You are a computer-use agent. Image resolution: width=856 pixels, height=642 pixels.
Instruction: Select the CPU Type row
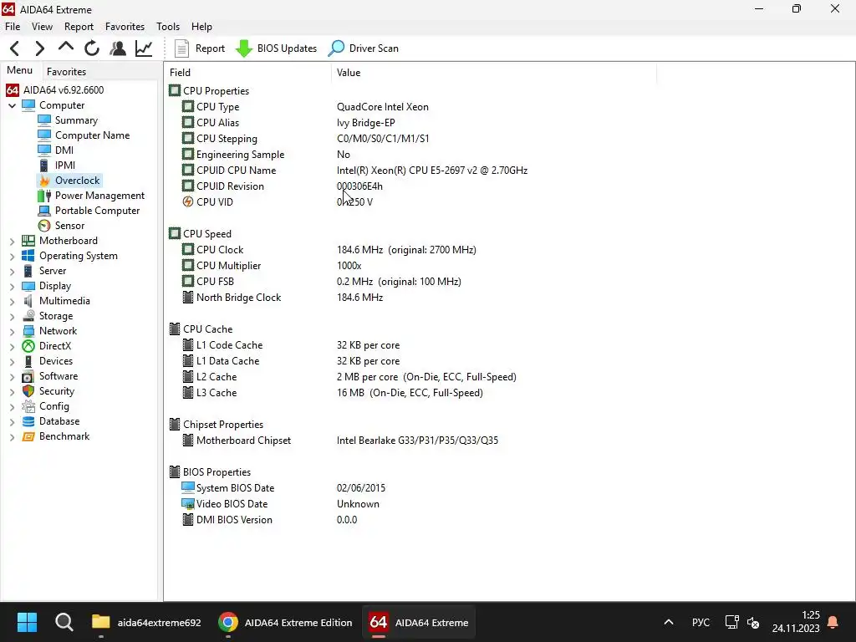coord(410,107)
